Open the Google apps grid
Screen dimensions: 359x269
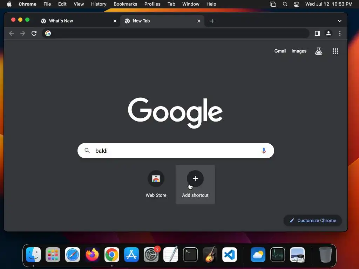point(336,51)
